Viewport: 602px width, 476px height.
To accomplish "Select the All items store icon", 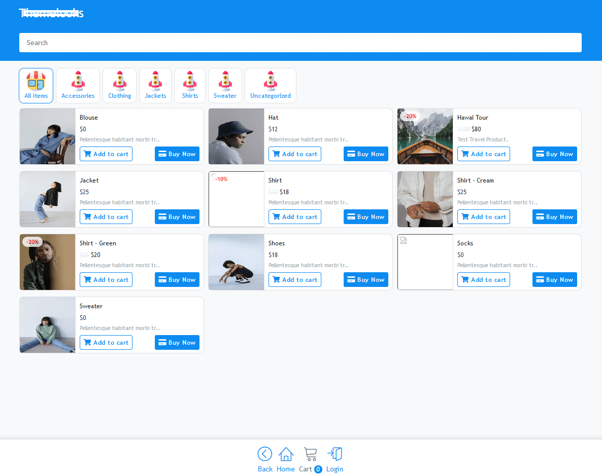I will (36, 81).
